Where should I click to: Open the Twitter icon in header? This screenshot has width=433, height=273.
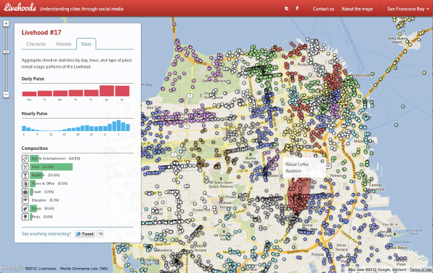point(286,8)
